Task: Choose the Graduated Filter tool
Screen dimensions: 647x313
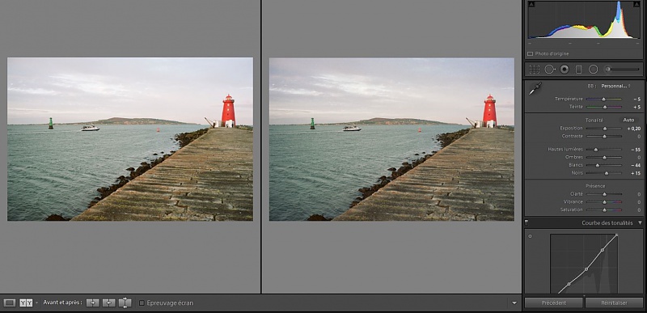Action: click(578, 70)
